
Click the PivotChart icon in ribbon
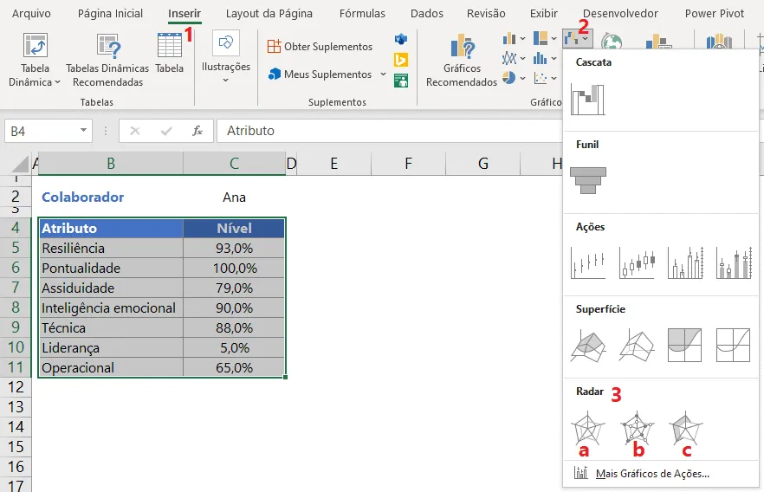tap(658, 41)
